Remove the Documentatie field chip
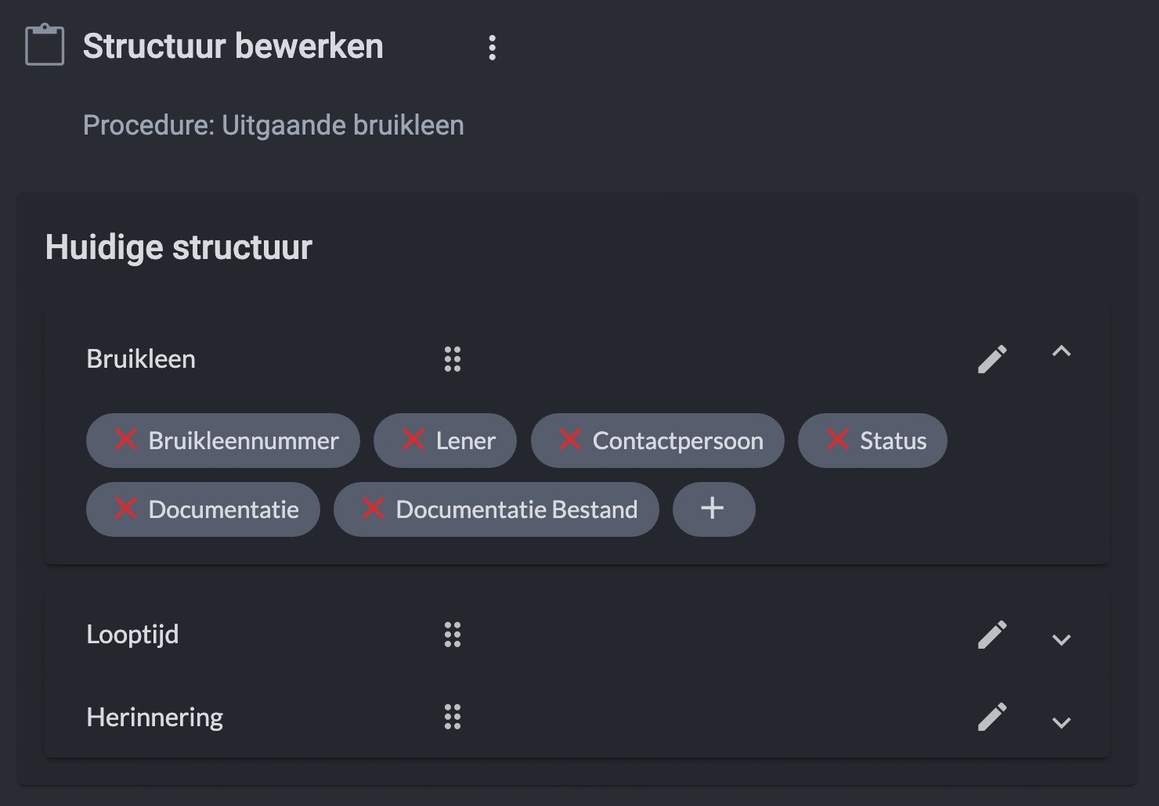 (x=126, y=509)
